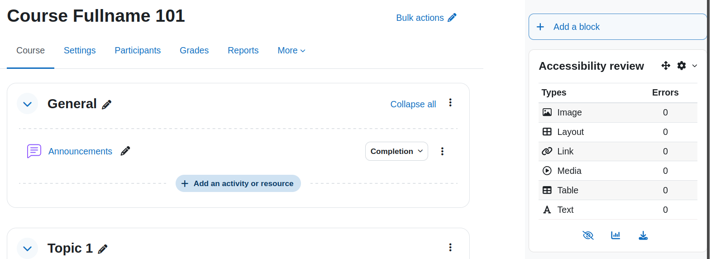The width and height of the screenshot is (711, 259).
Task: Open Announcements three-dot actions menu
Action: (x=442, y=151)
